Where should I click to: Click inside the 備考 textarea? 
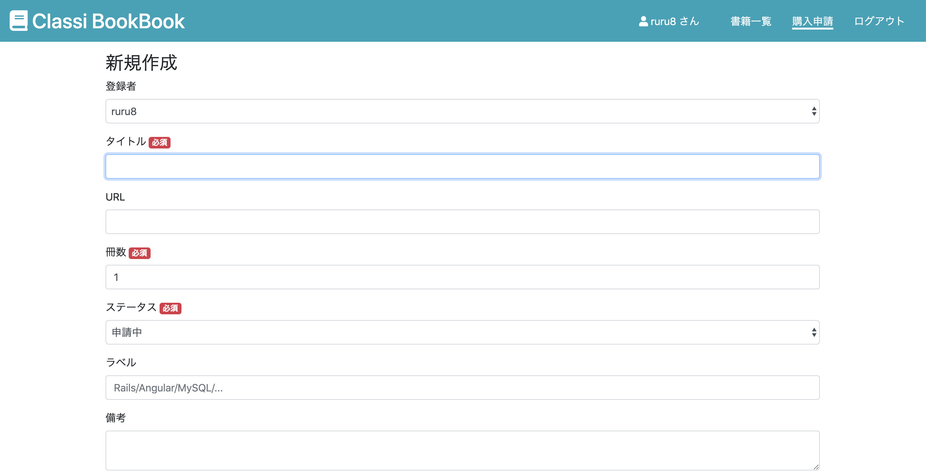462,450
